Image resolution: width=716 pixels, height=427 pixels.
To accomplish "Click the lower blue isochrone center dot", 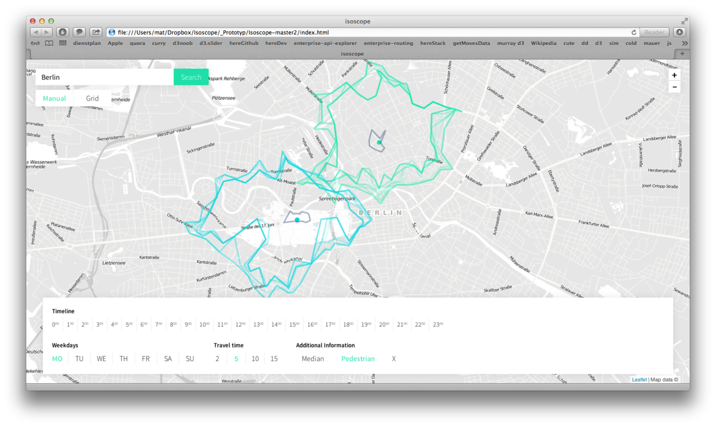I will click(x=297, y=220).
